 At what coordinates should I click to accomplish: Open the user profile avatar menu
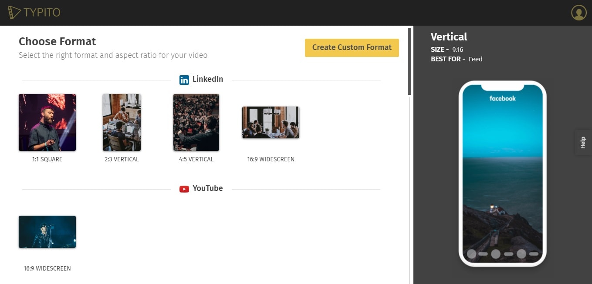click(579, 13)
